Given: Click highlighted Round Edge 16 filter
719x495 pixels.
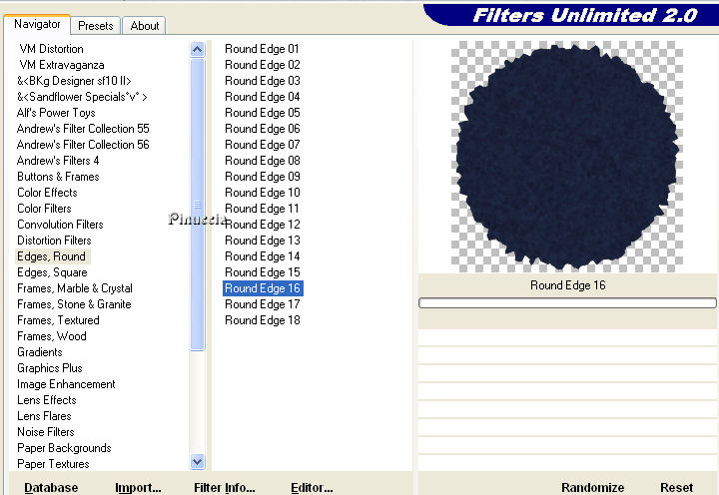Looking at the screenshot, I should [x=263, y=288].
